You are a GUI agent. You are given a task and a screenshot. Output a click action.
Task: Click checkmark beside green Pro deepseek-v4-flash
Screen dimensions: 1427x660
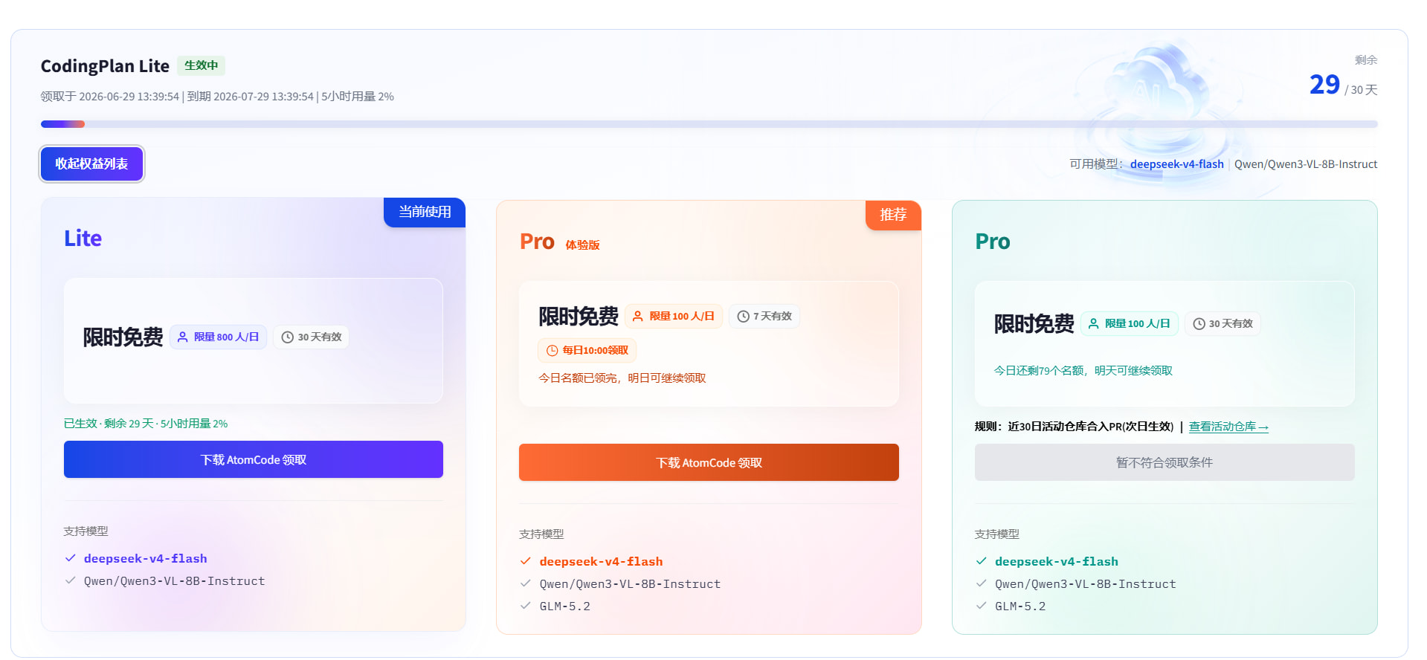point(982,561)
